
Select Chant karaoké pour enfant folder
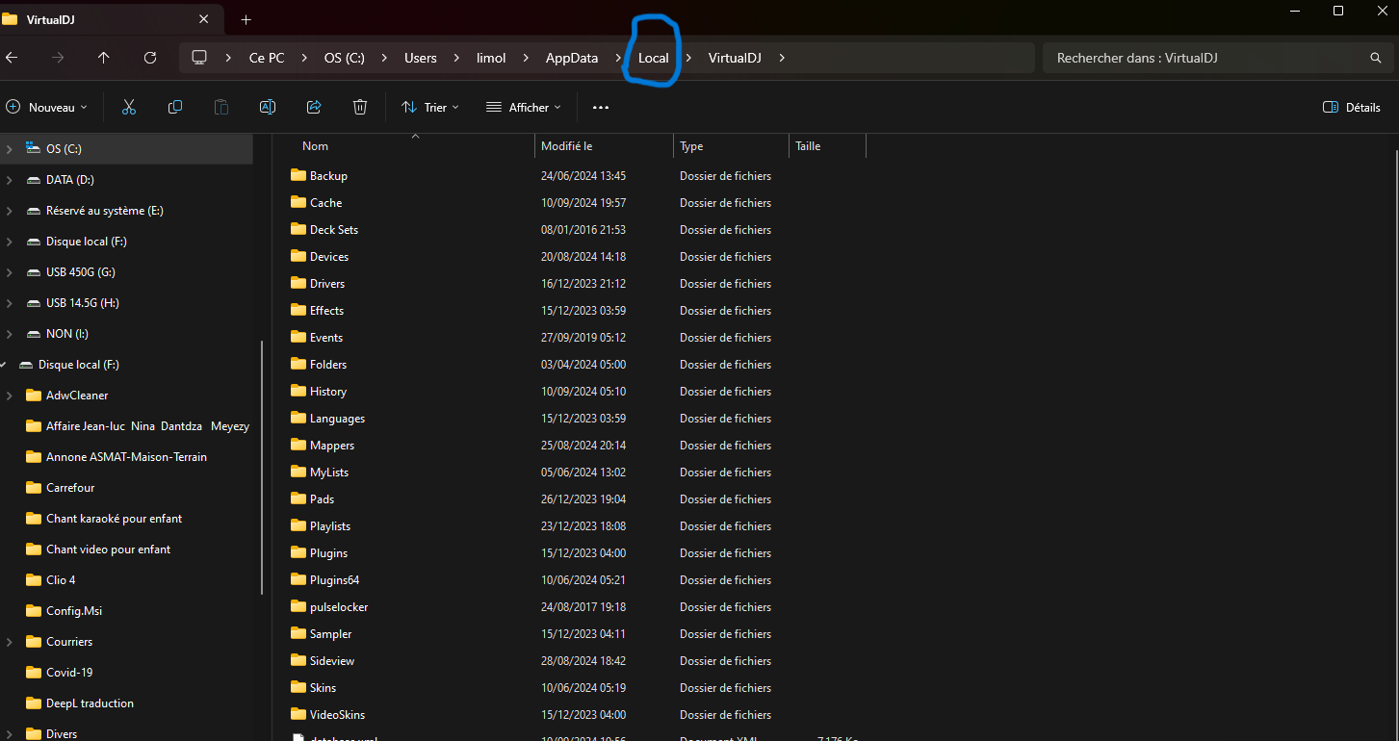[x=114, y=519]
